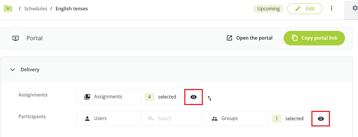Open the three-dot more options menu
The height and width of the screenshot is (137, 358).
coord(331,8)
